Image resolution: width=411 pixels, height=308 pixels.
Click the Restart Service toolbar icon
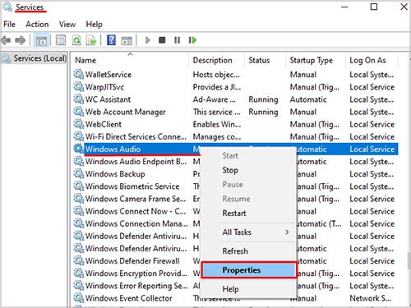point(192,40)
